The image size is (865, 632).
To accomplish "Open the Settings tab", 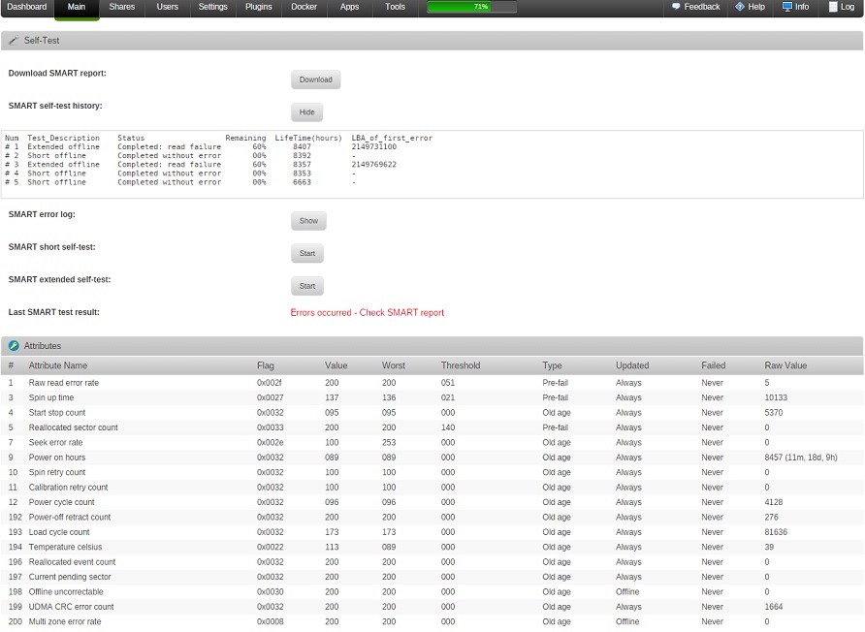I will [213, 7].
